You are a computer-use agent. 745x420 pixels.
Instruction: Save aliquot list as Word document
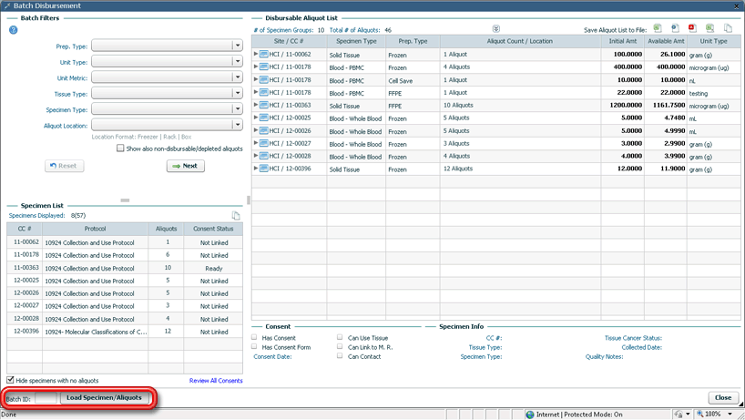[675, 28]
